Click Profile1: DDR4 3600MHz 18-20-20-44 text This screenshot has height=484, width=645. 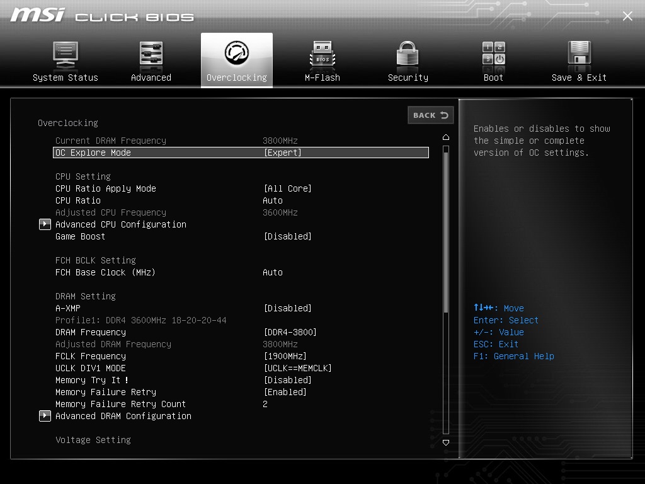pos(140,320)
